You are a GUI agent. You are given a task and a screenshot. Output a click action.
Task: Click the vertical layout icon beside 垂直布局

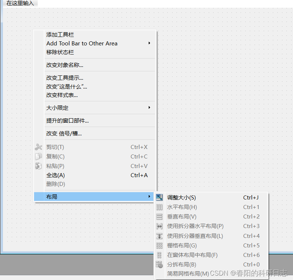(159, 216)
